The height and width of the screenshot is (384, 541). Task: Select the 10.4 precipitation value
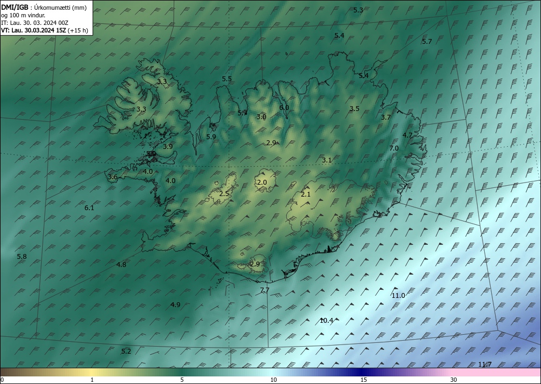tap(326, 321)
